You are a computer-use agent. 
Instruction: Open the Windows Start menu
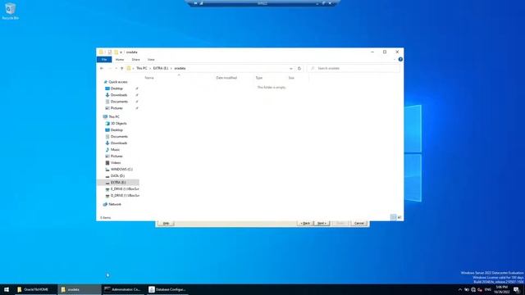(7, 289)
